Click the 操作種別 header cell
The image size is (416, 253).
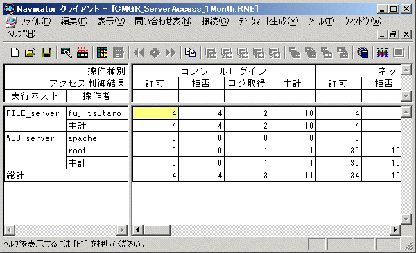pyautogui.click(x=66, y=71)
